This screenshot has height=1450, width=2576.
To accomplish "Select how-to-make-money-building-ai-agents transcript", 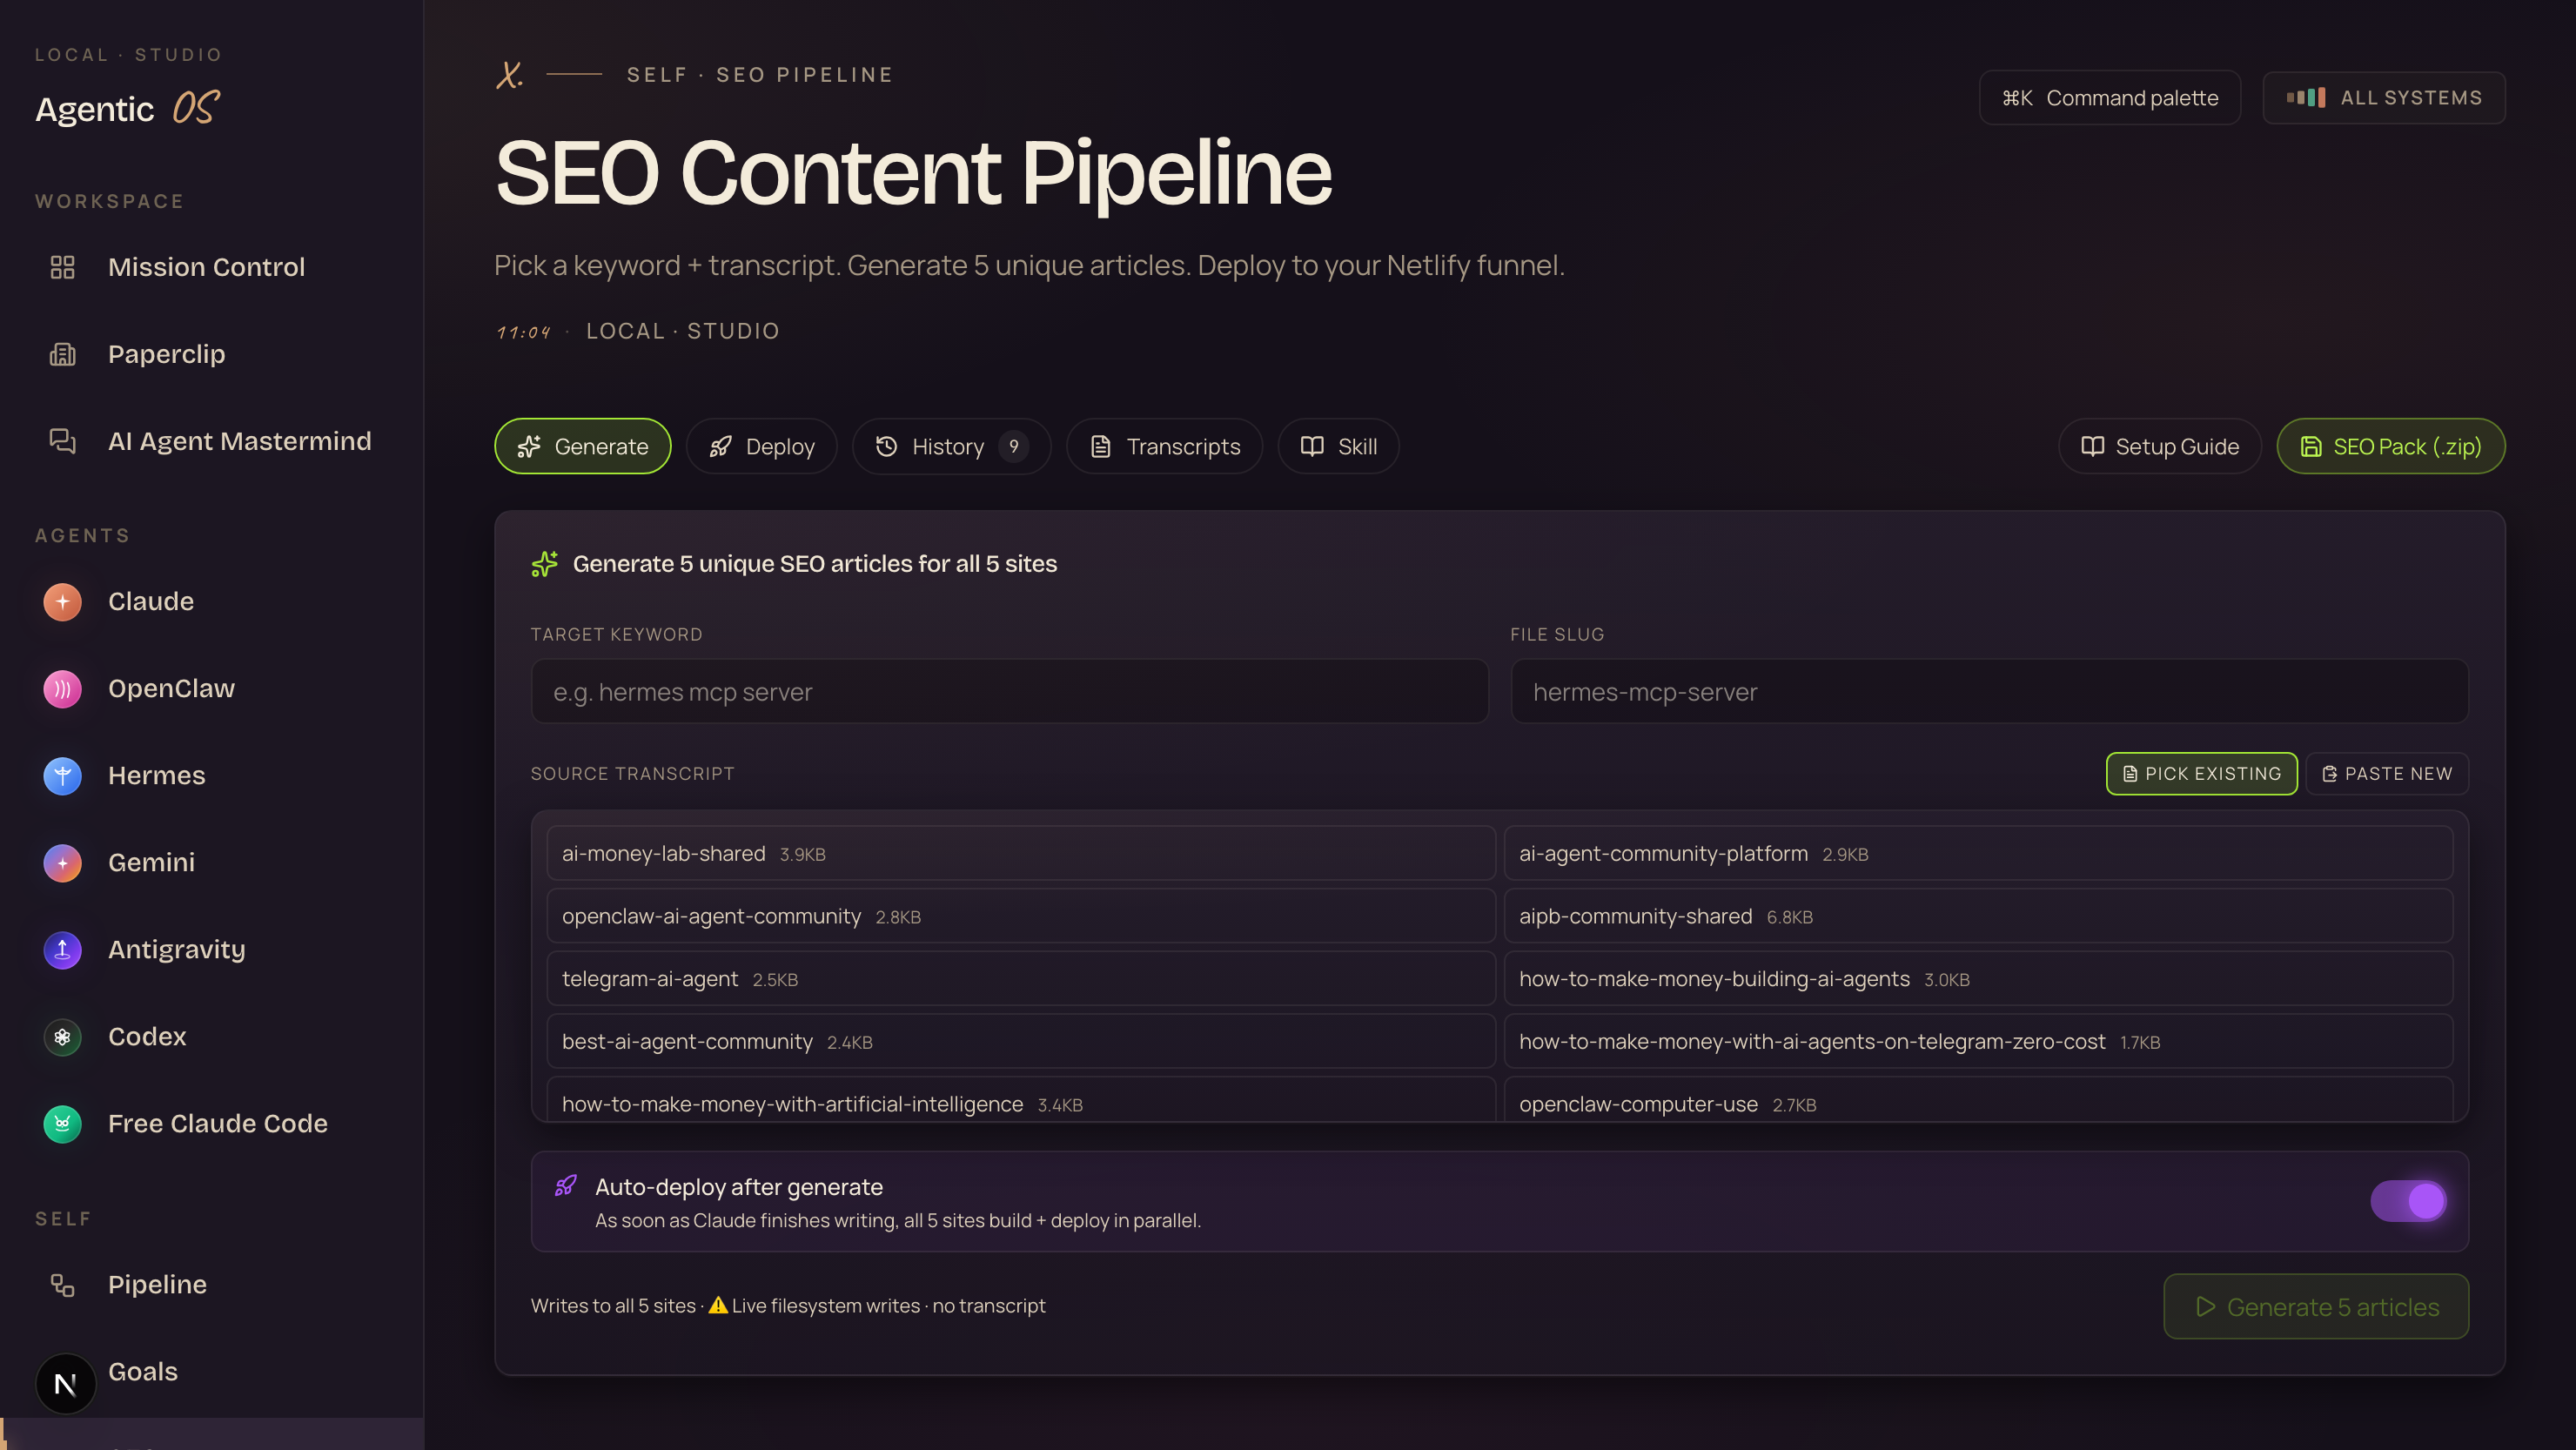I will (x=1978, y=979).
